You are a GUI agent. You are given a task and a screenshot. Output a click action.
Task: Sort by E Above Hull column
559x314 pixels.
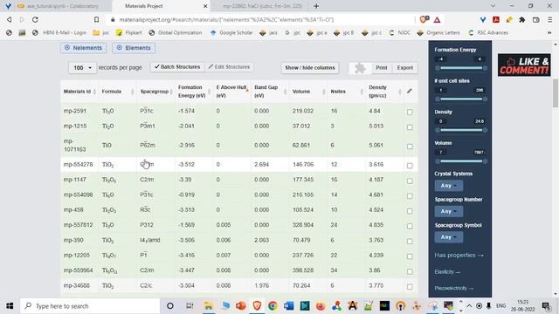pos(232,92)
